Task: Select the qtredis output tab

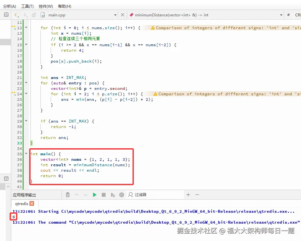Action: pos(21,203)
